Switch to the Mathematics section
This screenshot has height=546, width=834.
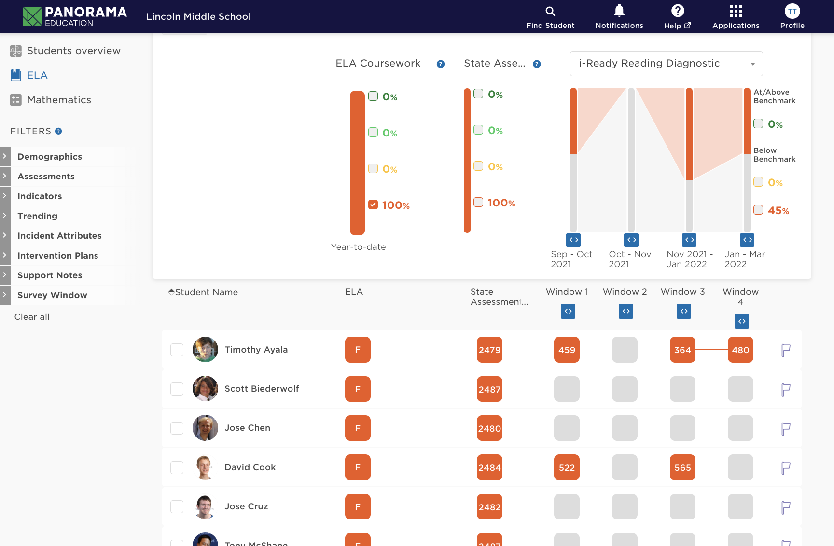[x=59, y=100]
